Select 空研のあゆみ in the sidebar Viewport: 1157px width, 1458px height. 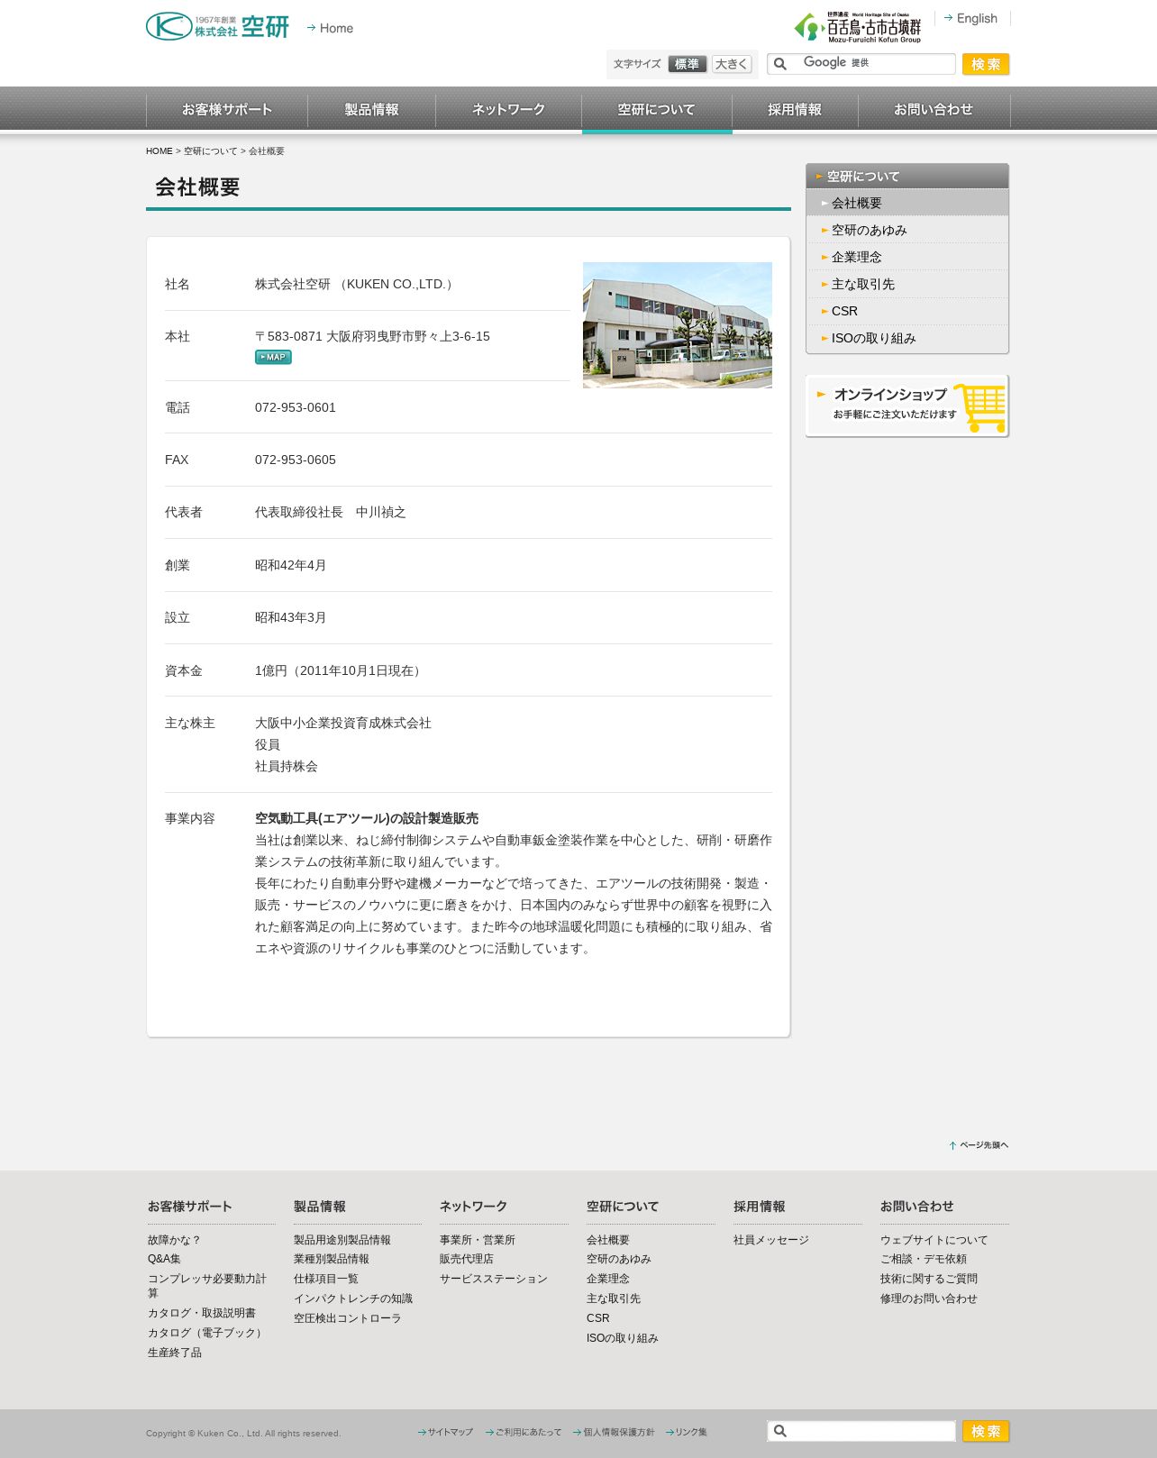907,231
